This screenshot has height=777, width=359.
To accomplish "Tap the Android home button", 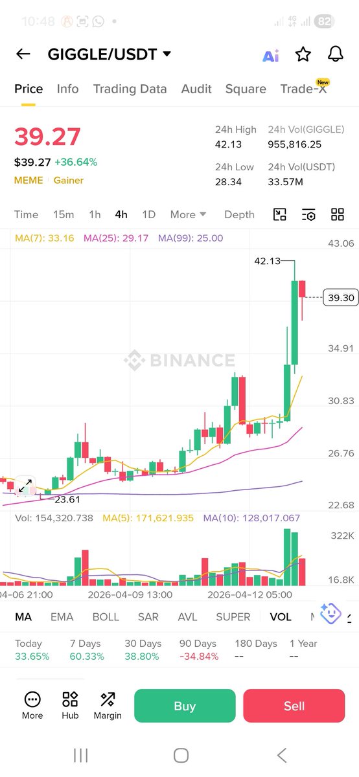I will 181,755.
